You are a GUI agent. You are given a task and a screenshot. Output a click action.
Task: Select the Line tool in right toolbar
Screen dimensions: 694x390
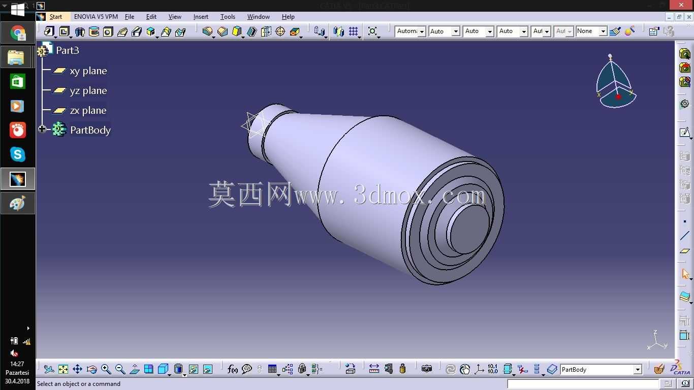point(685,236)
